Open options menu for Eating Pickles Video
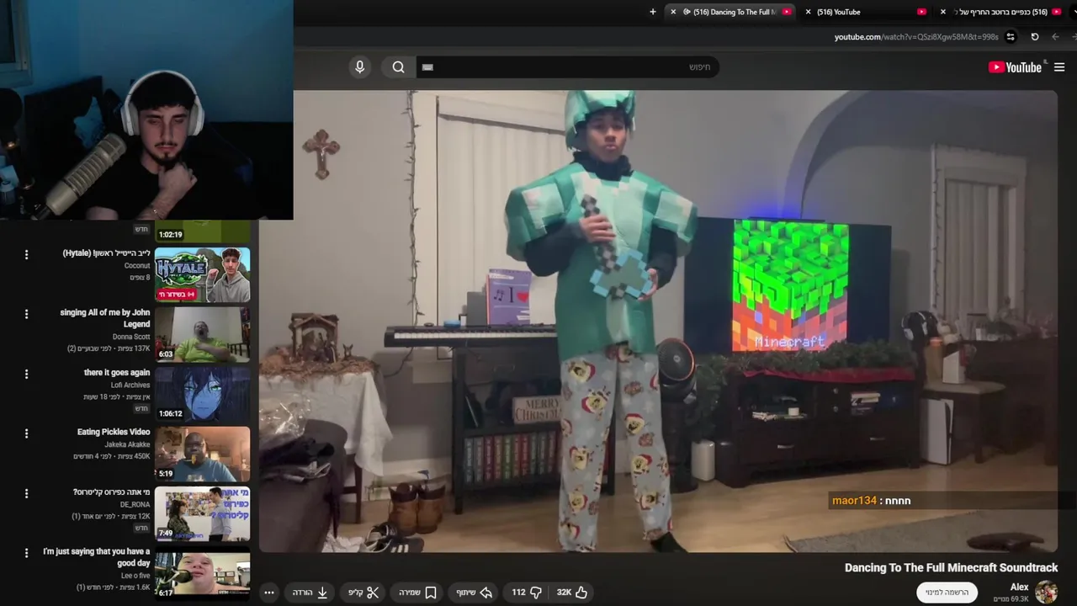The height and width of the screenshot is (606, 1077). 26,433
